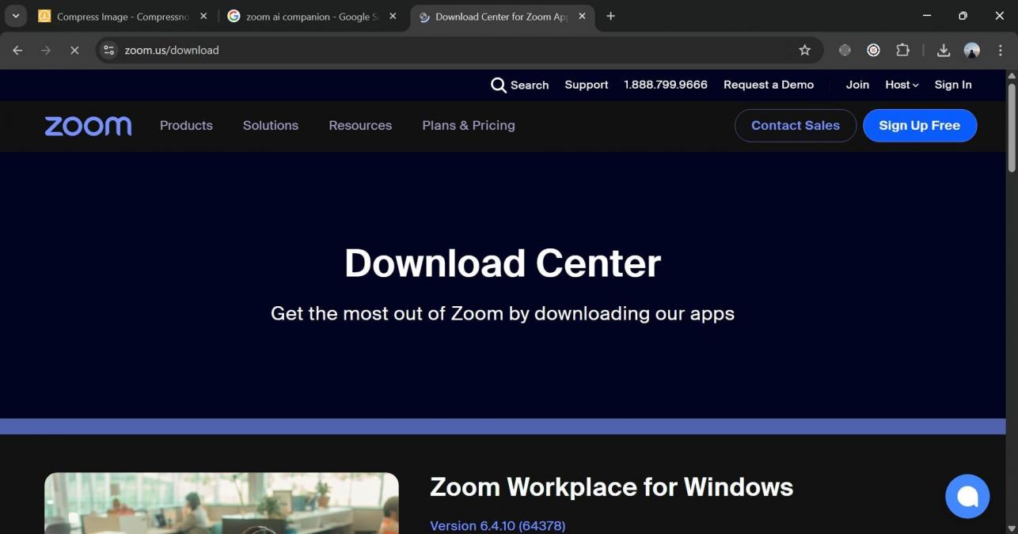Viewport: 1018px width, 534px height.
Task: Click the Request a Demo link
Action: click(x=768, y=85)
